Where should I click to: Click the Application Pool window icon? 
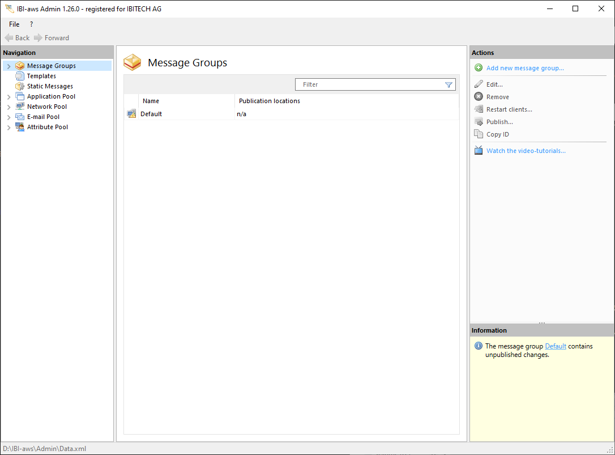tap(20, 96)
